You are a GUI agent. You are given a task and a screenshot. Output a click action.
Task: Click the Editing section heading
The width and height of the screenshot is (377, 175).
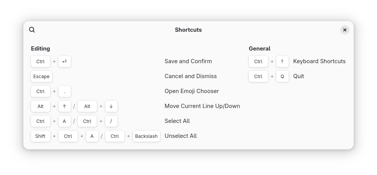click(41, 49)
